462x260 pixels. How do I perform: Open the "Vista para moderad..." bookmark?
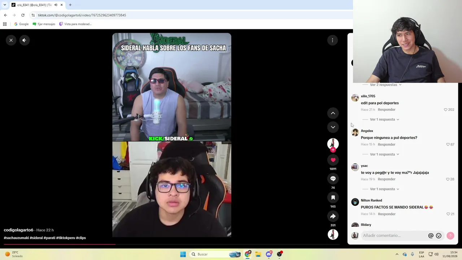75,24
